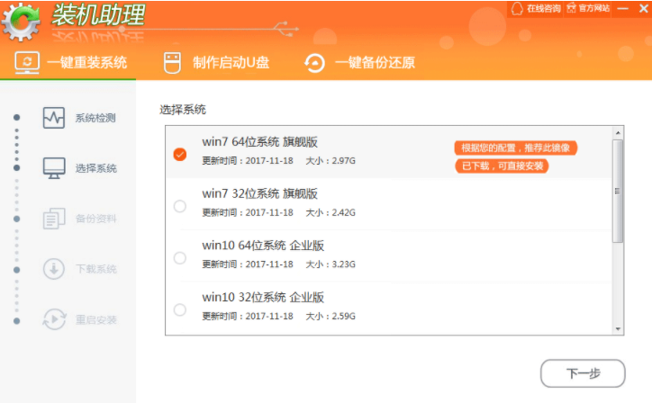
Task: Switch to 一键重装系统 tab
Action: click(x=72, y=63)
